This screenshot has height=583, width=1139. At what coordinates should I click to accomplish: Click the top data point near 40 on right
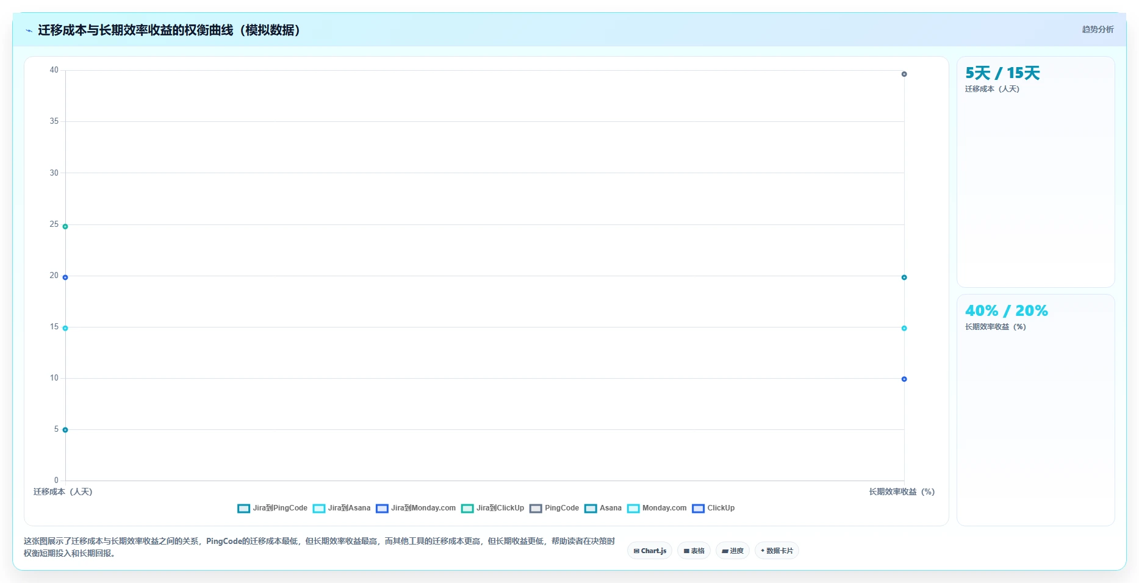904,74
